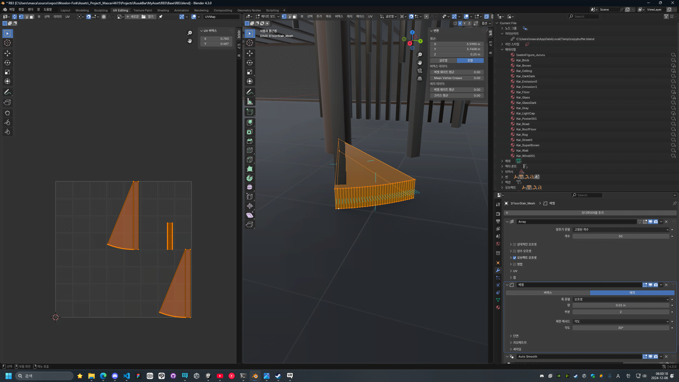679x382 pixels.
Task: Click the Rip Region tool in UV editor
Action: point(7,103)
